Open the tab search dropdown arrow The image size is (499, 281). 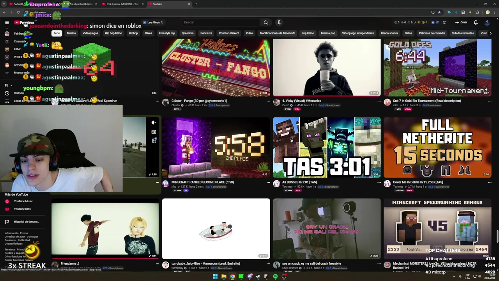point(4,4)
